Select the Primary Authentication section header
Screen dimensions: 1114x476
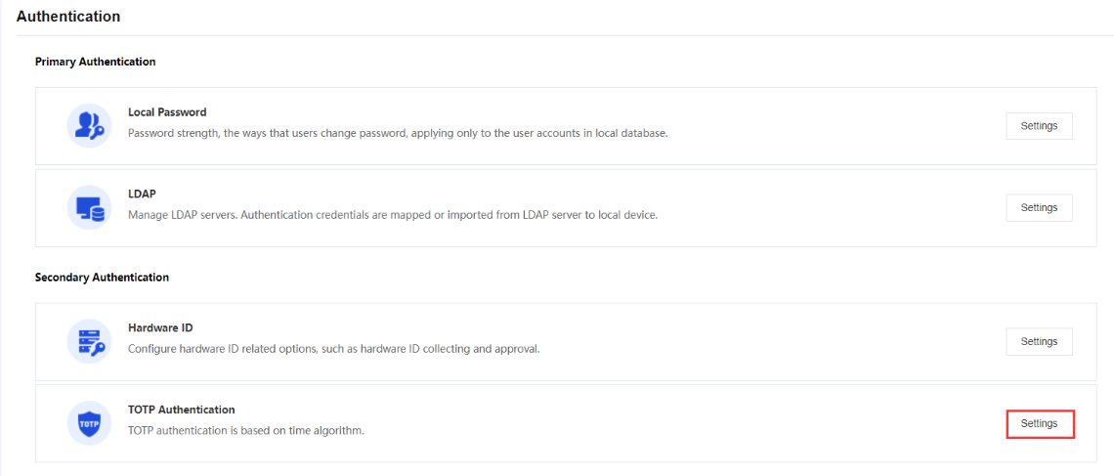(x=95, y=62)
